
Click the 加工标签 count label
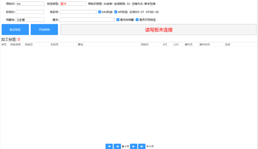point(11,39)
